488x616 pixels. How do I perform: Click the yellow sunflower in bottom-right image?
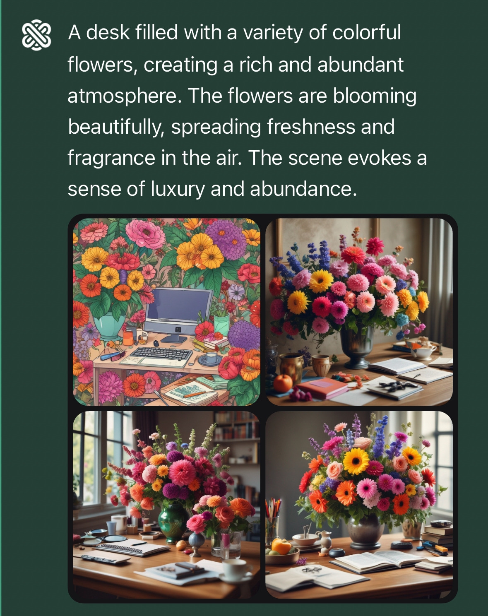356,461
